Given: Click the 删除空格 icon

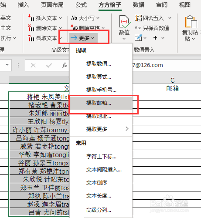Looking at the screenshot, I should click(74, 27).
